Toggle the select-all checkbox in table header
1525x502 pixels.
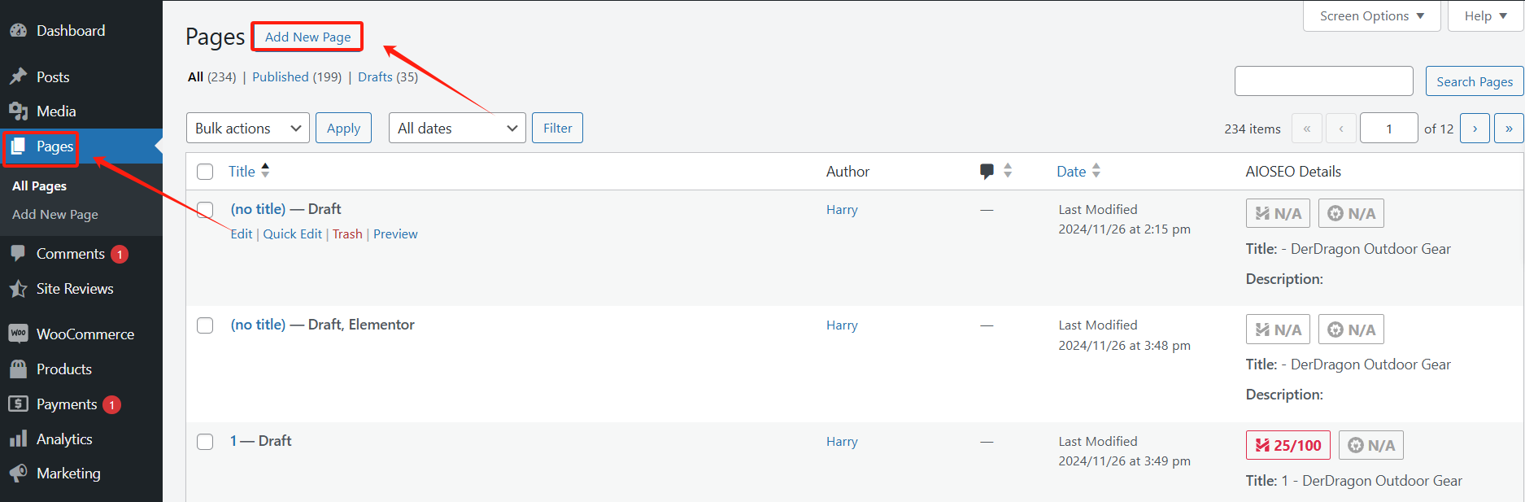point(205,172)
